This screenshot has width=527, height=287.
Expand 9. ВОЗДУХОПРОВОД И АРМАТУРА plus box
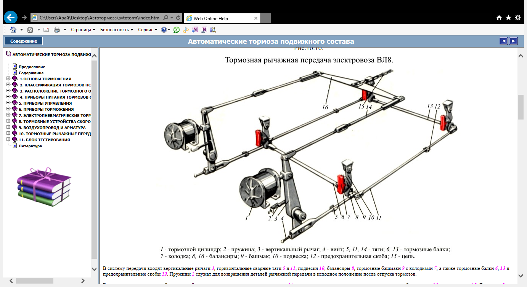(8, 127)
